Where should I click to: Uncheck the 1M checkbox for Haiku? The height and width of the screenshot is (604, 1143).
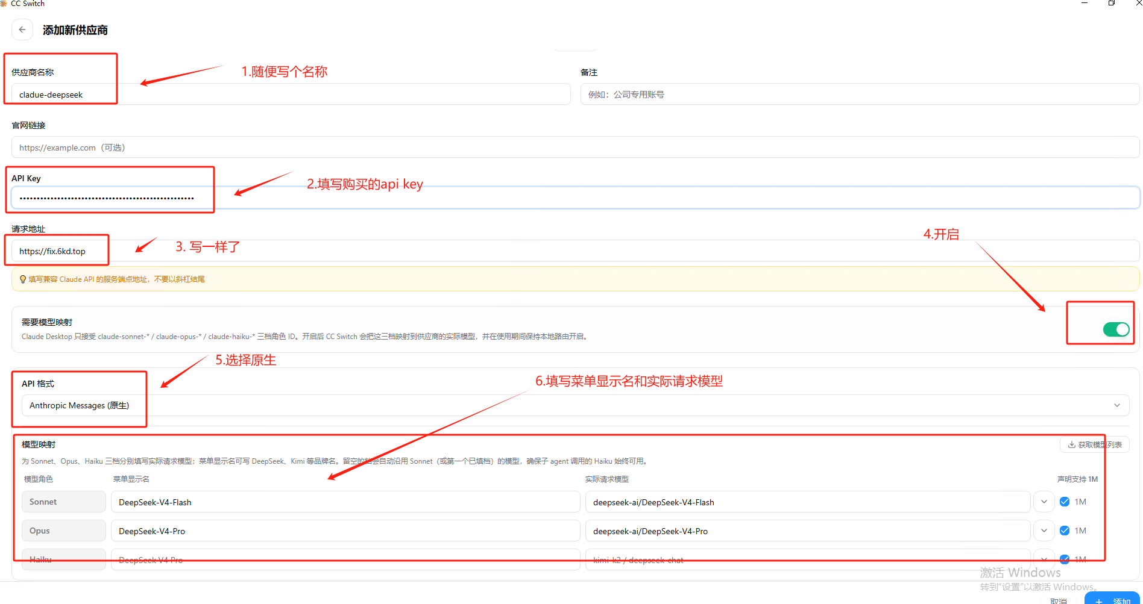1065,559
